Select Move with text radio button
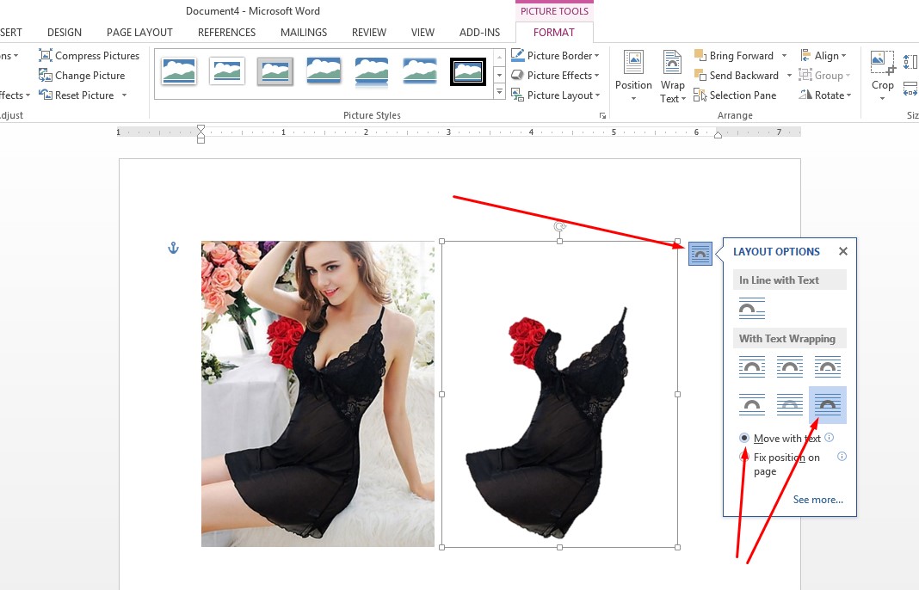 tap(744, 438)
